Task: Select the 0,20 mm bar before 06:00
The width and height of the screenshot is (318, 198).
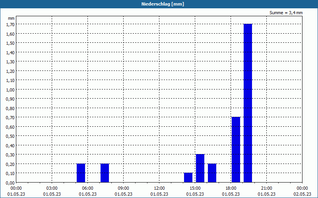Action: pos(81,173)
